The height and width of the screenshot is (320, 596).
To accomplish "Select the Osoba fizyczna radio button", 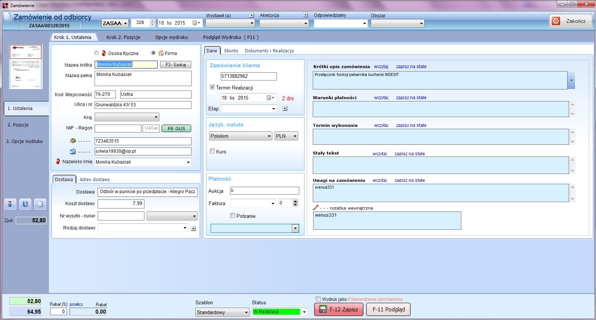I will [97, 53].
